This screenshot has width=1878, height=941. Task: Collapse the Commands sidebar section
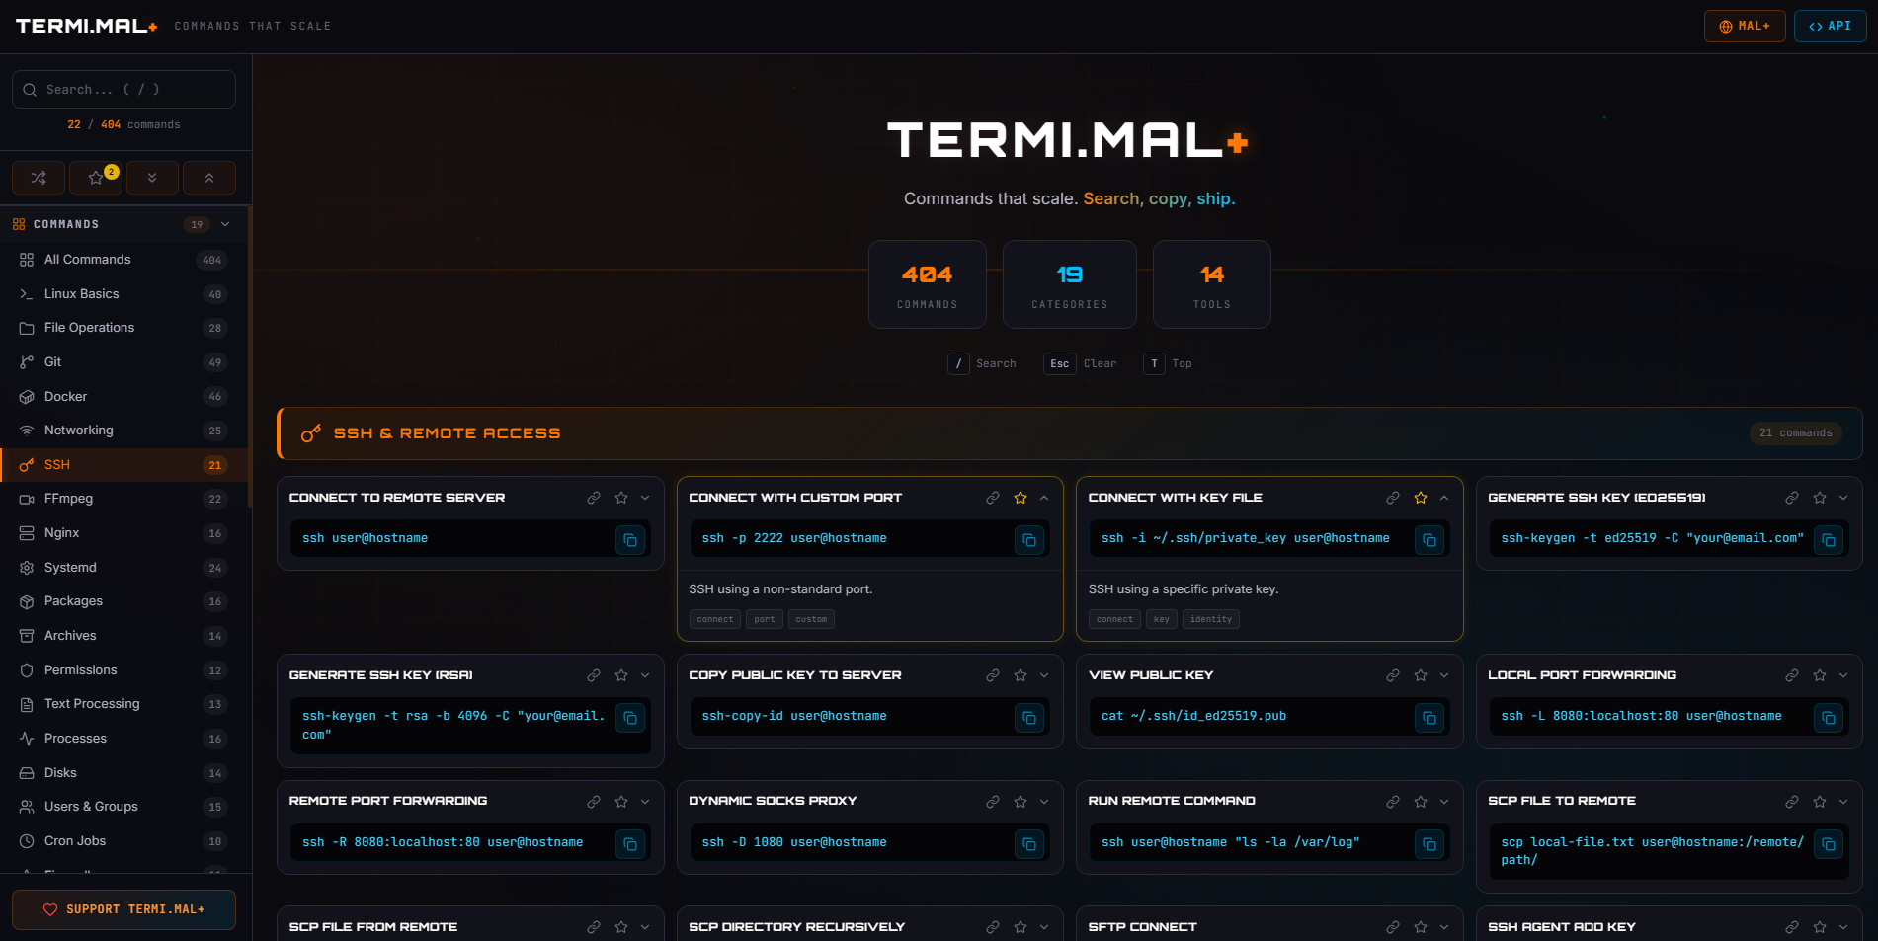pos(225,224)
